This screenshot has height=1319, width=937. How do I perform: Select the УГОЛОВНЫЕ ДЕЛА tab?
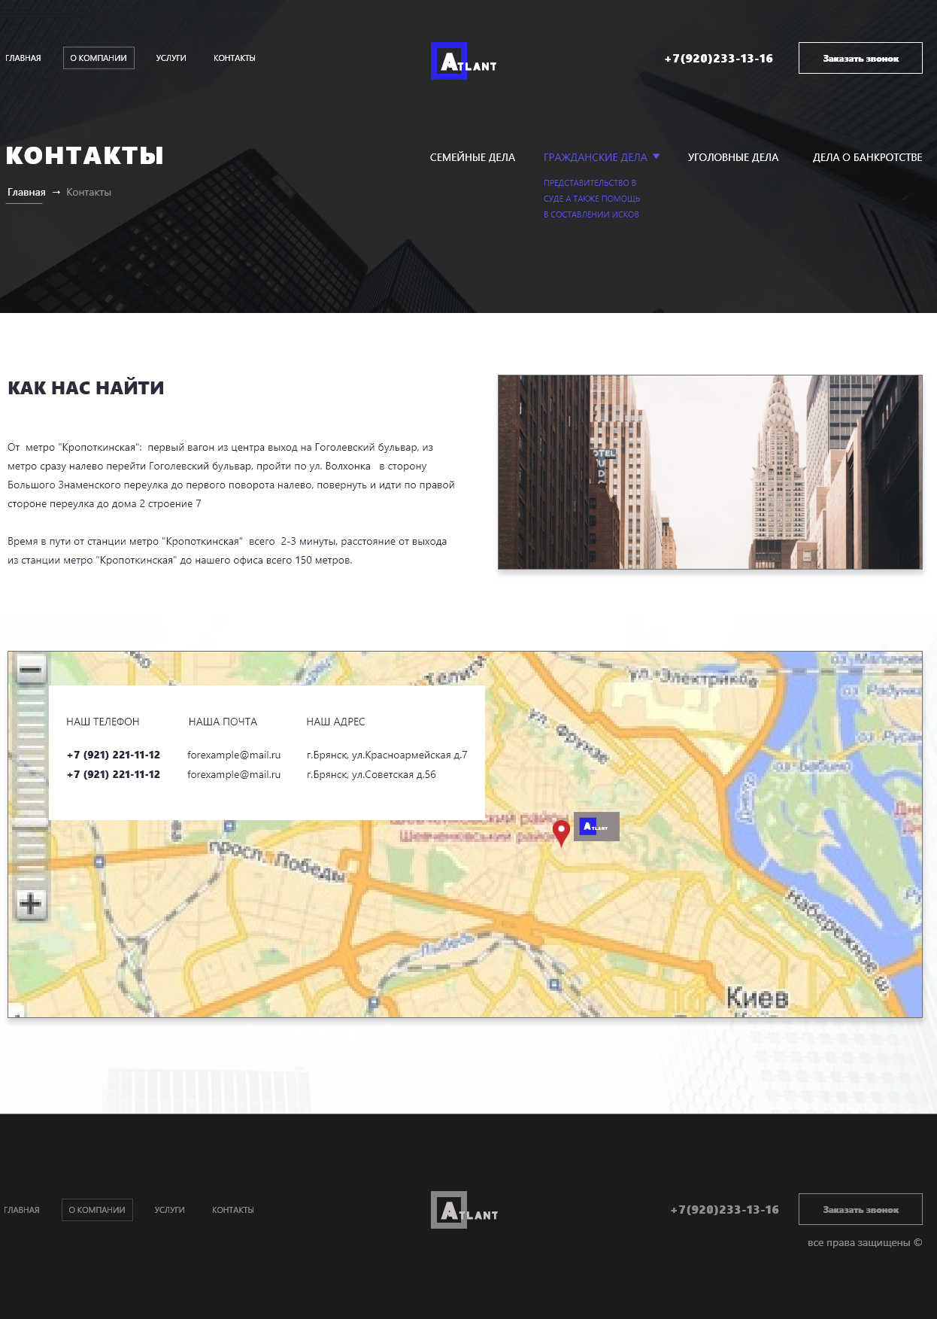[733, 157]
